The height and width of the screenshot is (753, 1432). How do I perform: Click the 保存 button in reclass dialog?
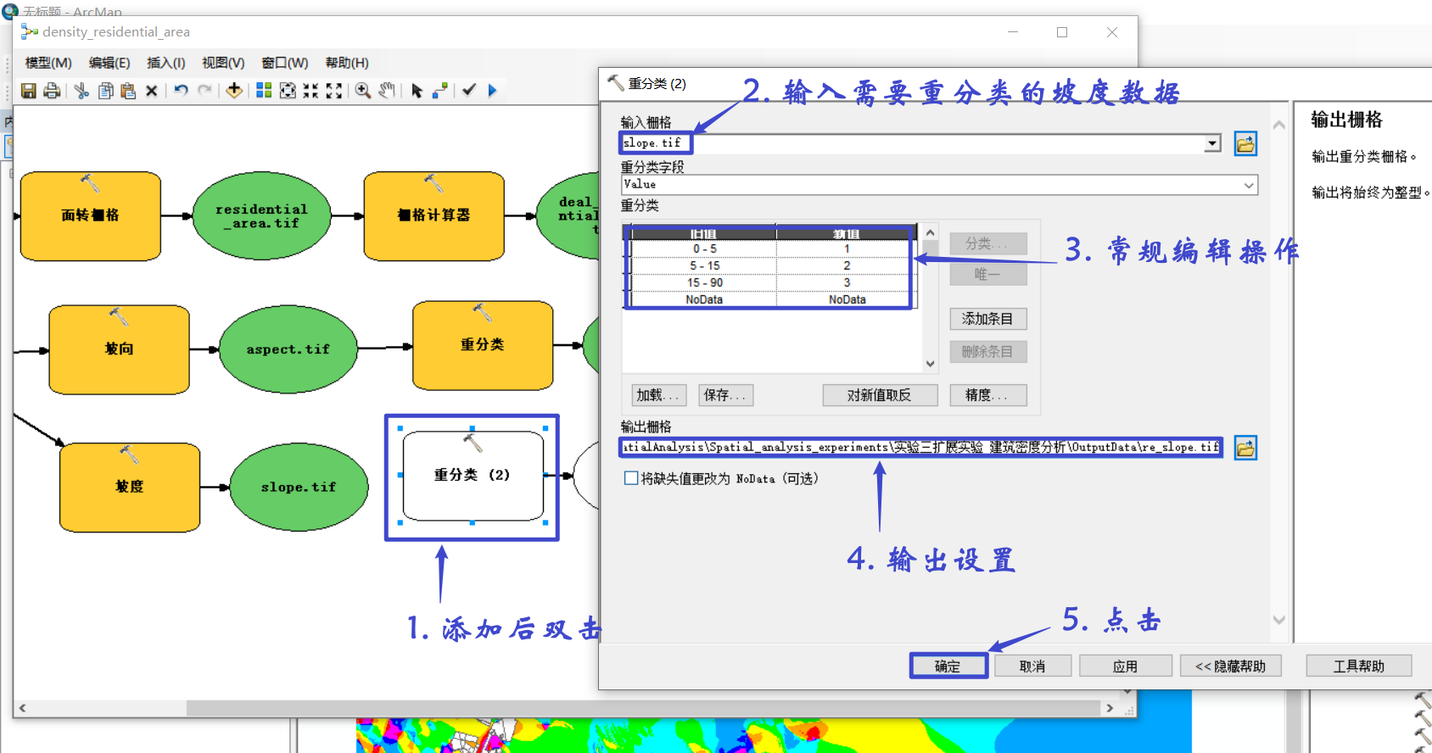click(725, 395)
